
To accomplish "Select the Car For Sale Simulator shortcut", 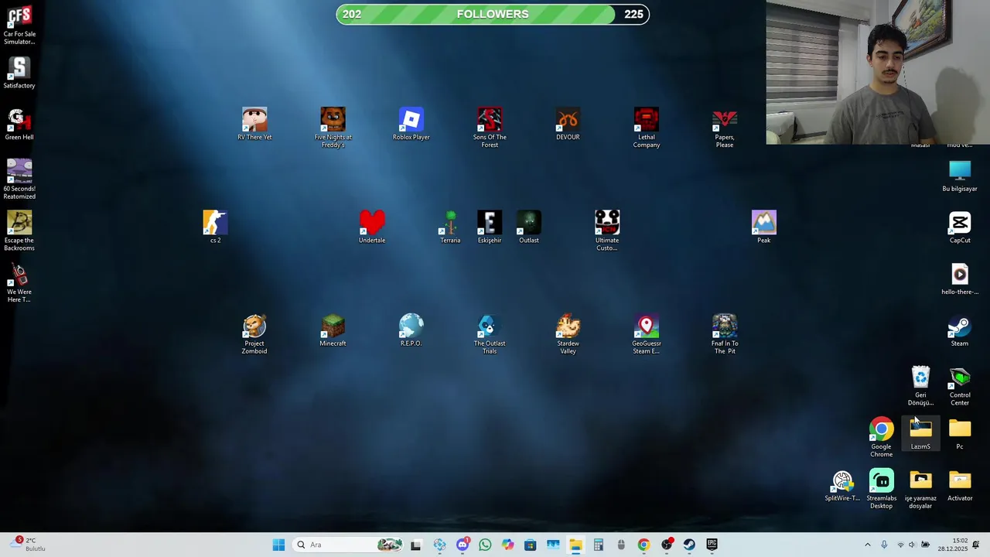I will pos(19,26).
